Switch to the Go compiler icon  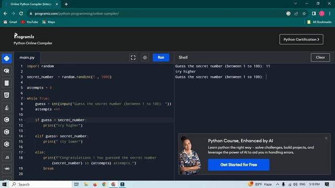click(7, 169)
